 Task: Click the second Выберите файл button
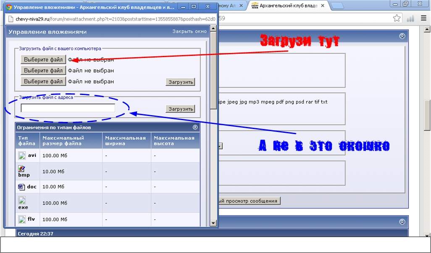click(43, 71)
